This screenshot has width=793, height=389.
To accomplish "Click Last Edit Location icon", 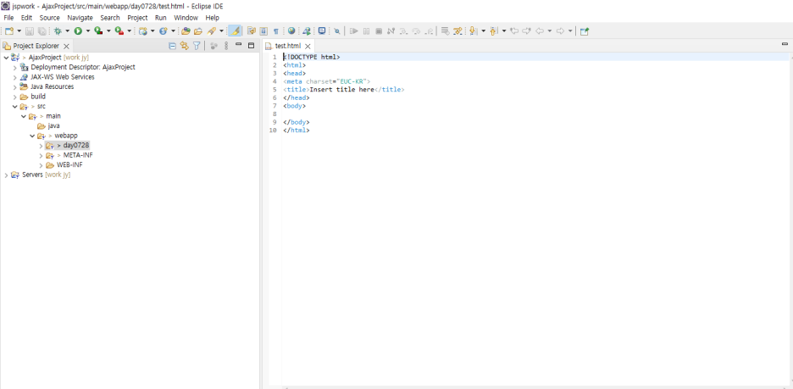I will click(x=514, y=31).
